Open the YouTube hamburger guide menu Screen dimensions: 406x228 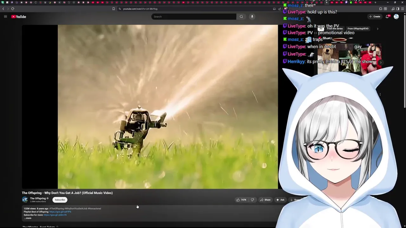click(x=5, y=16)
